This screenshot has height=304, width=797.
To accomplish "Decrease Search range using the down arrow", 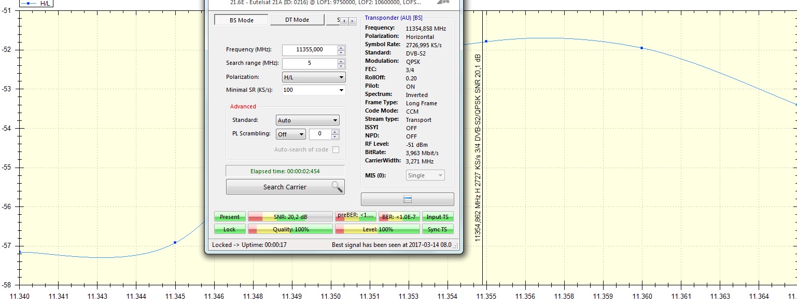I will click(x=341, y=66).
